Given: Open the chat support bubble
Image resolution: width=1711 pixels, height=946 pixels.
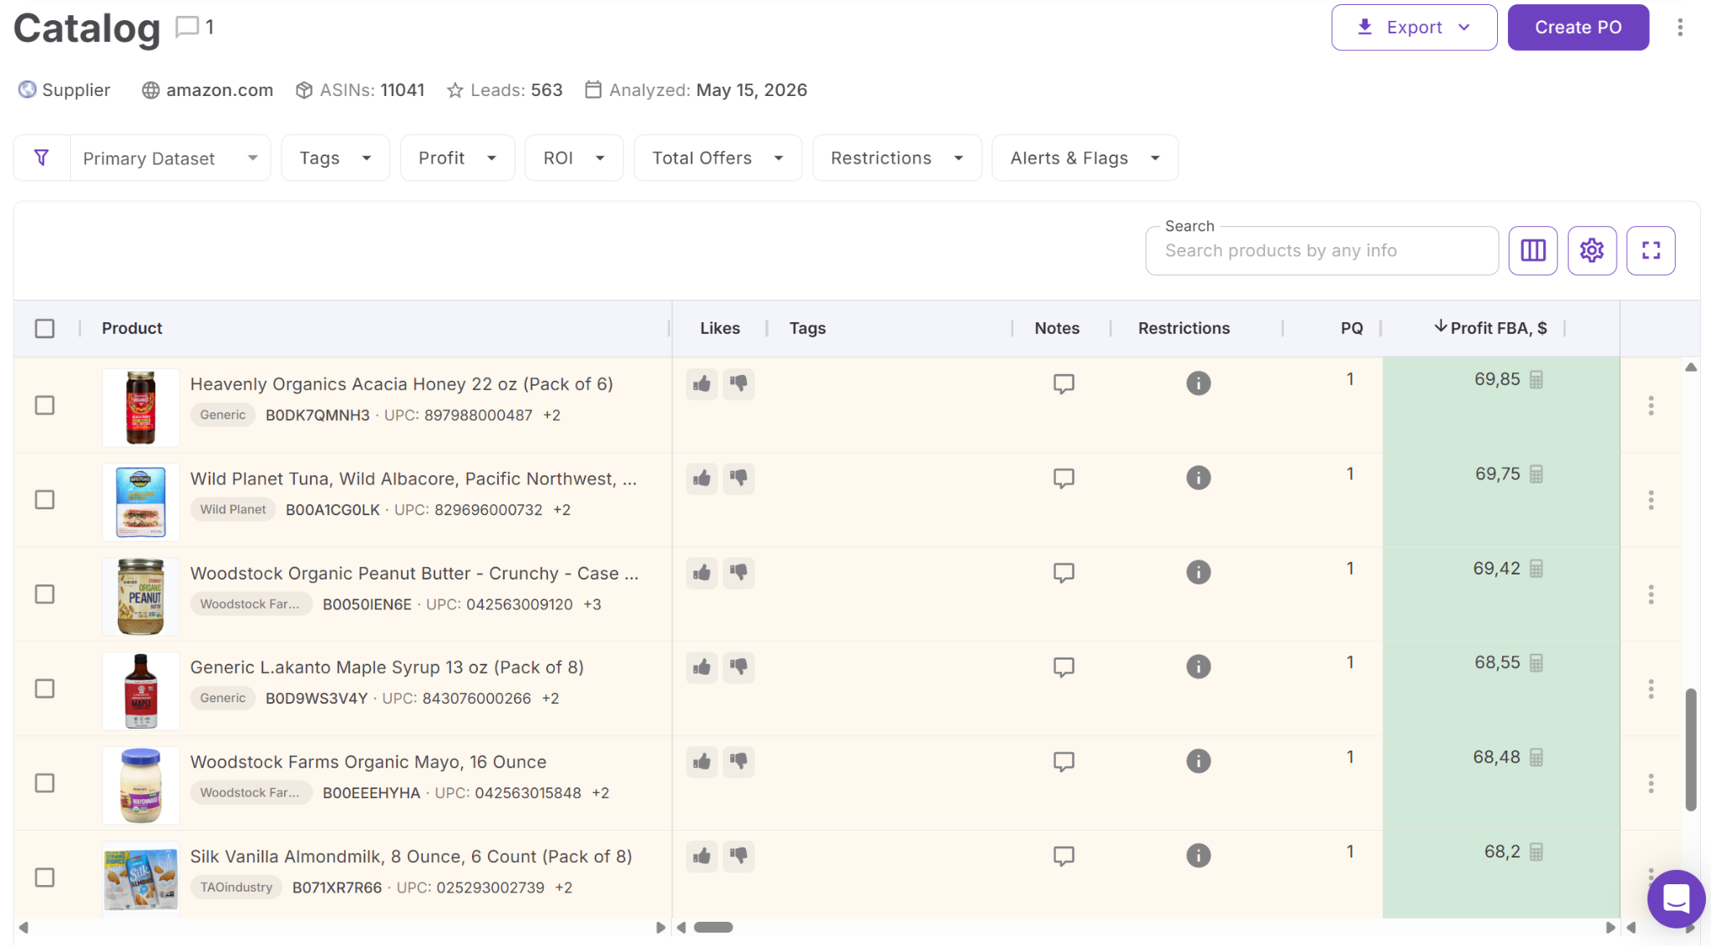Looking at the screenshot, I should pos(1675,899).
